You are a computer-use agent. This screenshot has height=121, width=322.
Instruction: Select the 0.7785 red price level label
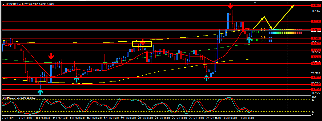[x=316, y=38]
